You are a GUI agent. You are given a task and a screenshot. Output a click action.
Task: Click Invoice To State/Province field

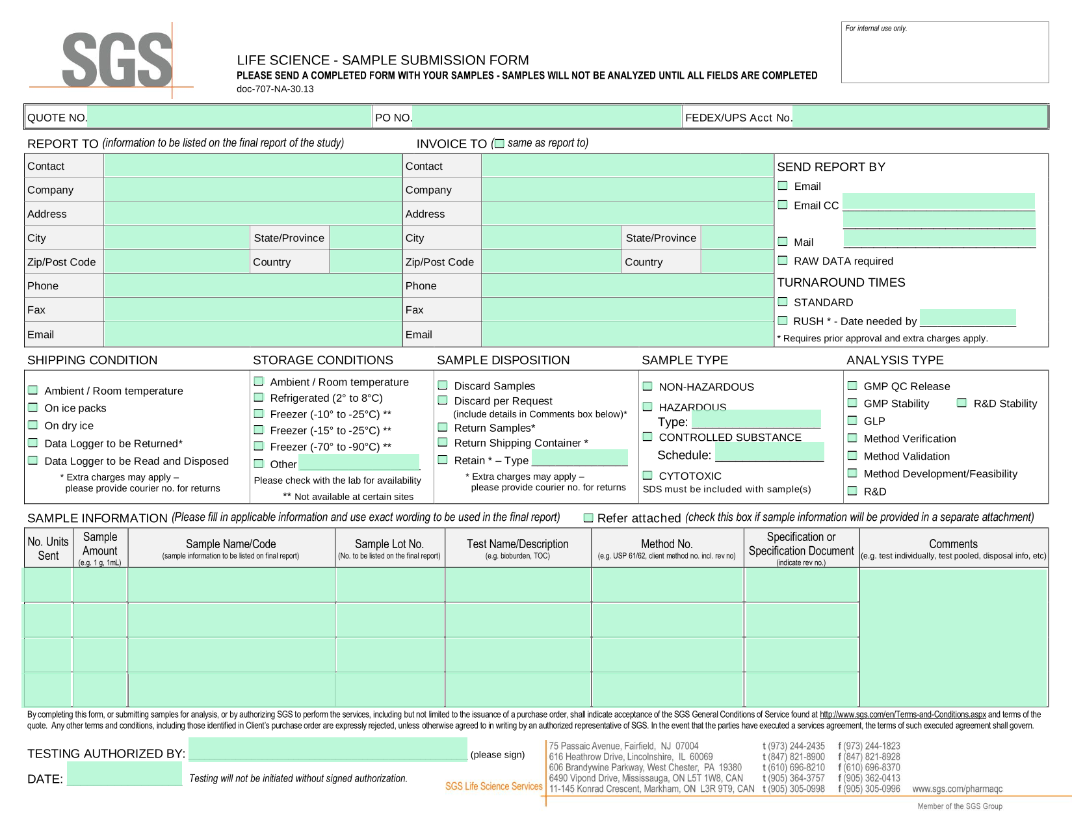[x=737, y=238]
